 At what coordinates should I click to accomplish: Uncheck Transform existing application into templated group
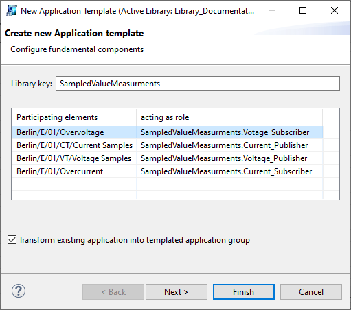12,240
